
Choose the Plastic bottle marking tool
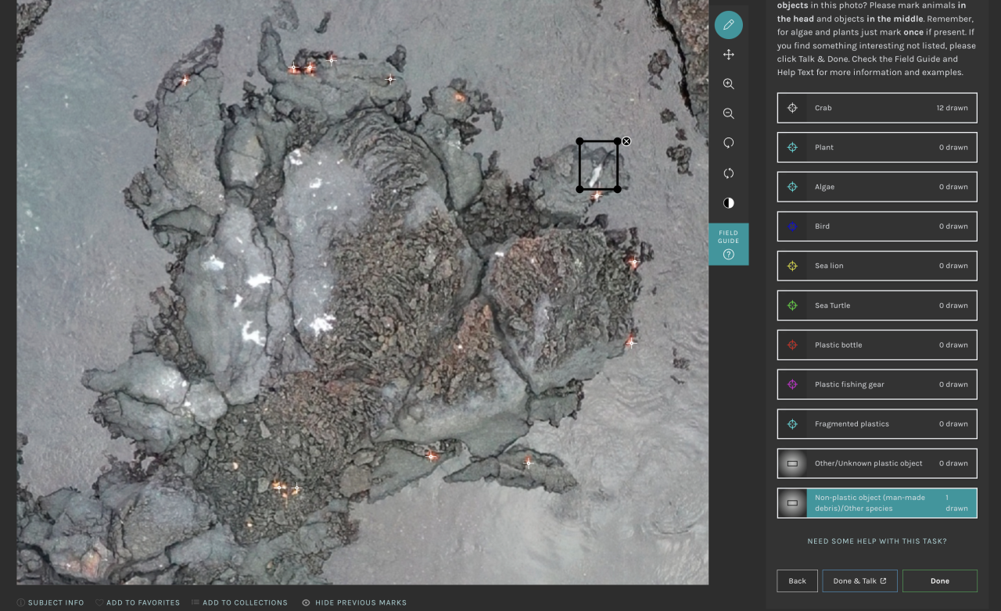pyautogui.click(x=877, y=345)
